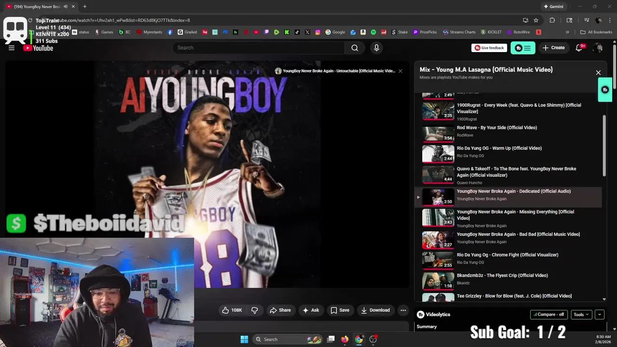Close the mix playlist panel

click(598, 73)
